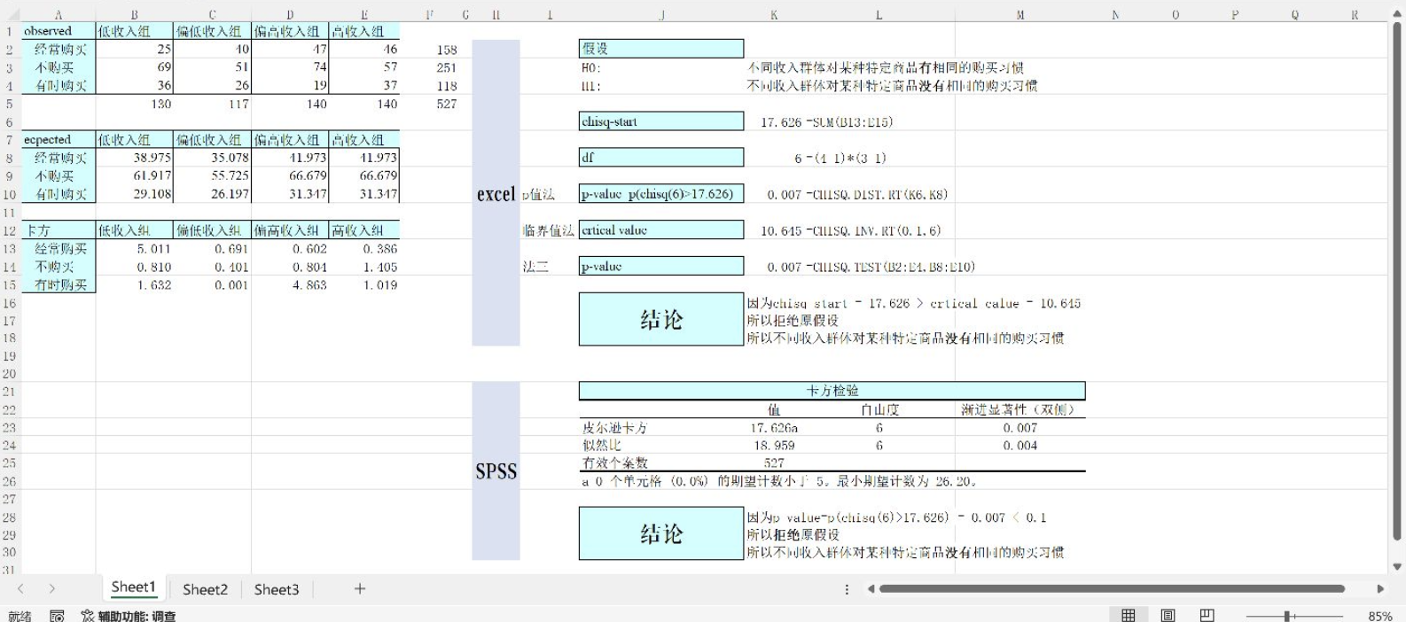The image size is (1406, 622).
Task: Add a new sheet with plus icon
Action: [x=360, y=588]
